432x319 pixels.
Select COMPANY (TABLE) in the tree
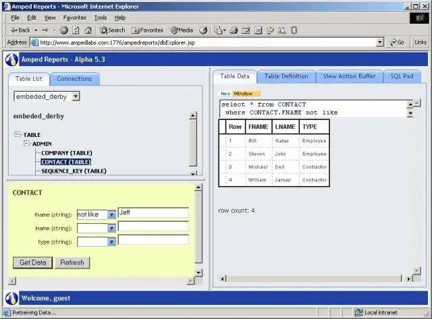tap(67, 153)
